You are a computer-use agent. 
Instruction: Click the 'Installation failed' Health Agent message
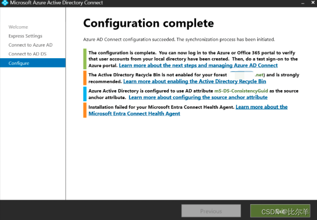click(x=161, y=107)
